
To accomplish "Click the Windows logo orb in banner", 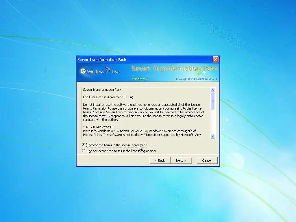I will coord(83,71).
